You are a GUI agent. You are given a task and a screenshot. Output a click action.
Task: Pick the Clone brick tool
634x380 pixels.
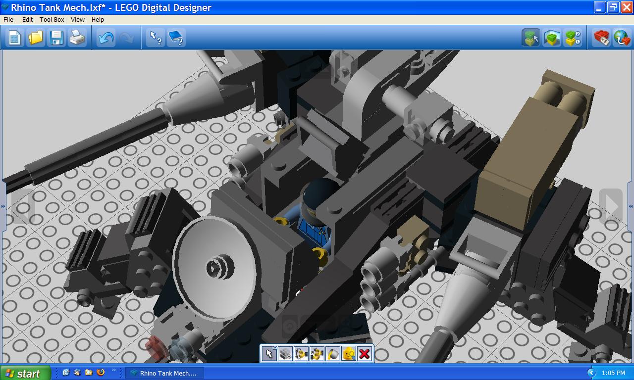click(285, 353)
